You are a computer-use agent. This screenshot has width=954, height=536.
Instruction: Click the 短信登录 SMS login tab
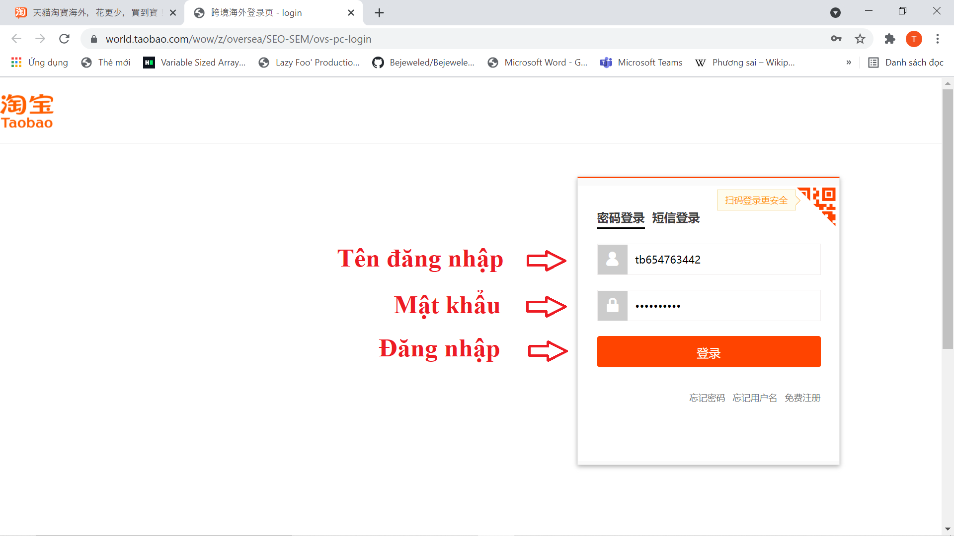tap(675, 218)
